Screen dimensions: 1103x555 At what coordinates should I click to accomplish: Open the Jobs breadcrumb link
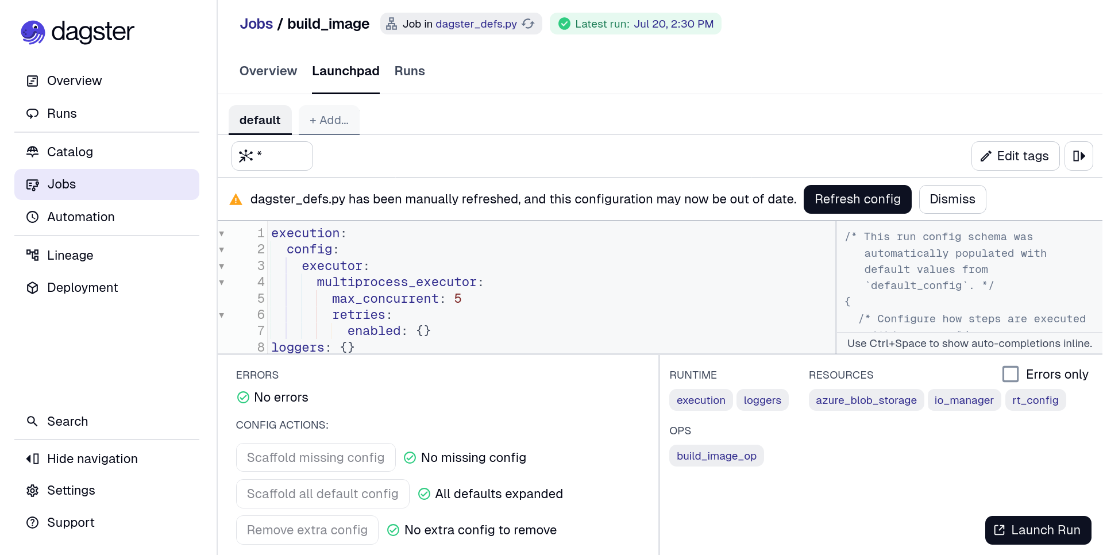click(256, 24)
